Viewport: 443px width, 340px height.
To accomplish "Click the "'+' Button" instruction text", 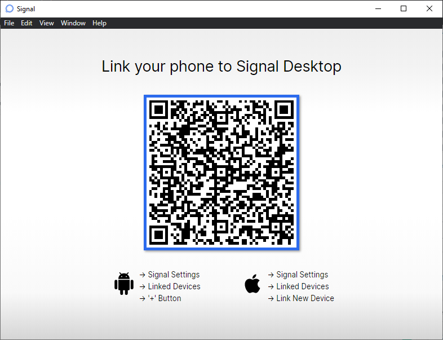I will coord(164,298).
